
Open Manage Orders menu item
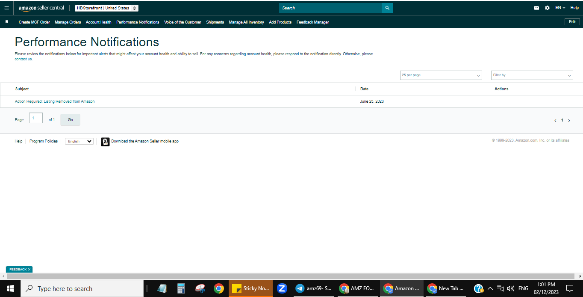[68, 22]
